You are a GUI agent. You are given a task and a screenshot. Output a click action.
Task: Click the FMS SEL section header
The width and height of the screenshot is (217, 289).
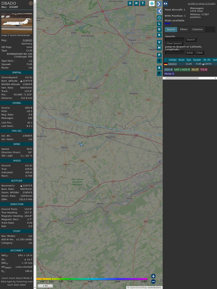[17, 131]
